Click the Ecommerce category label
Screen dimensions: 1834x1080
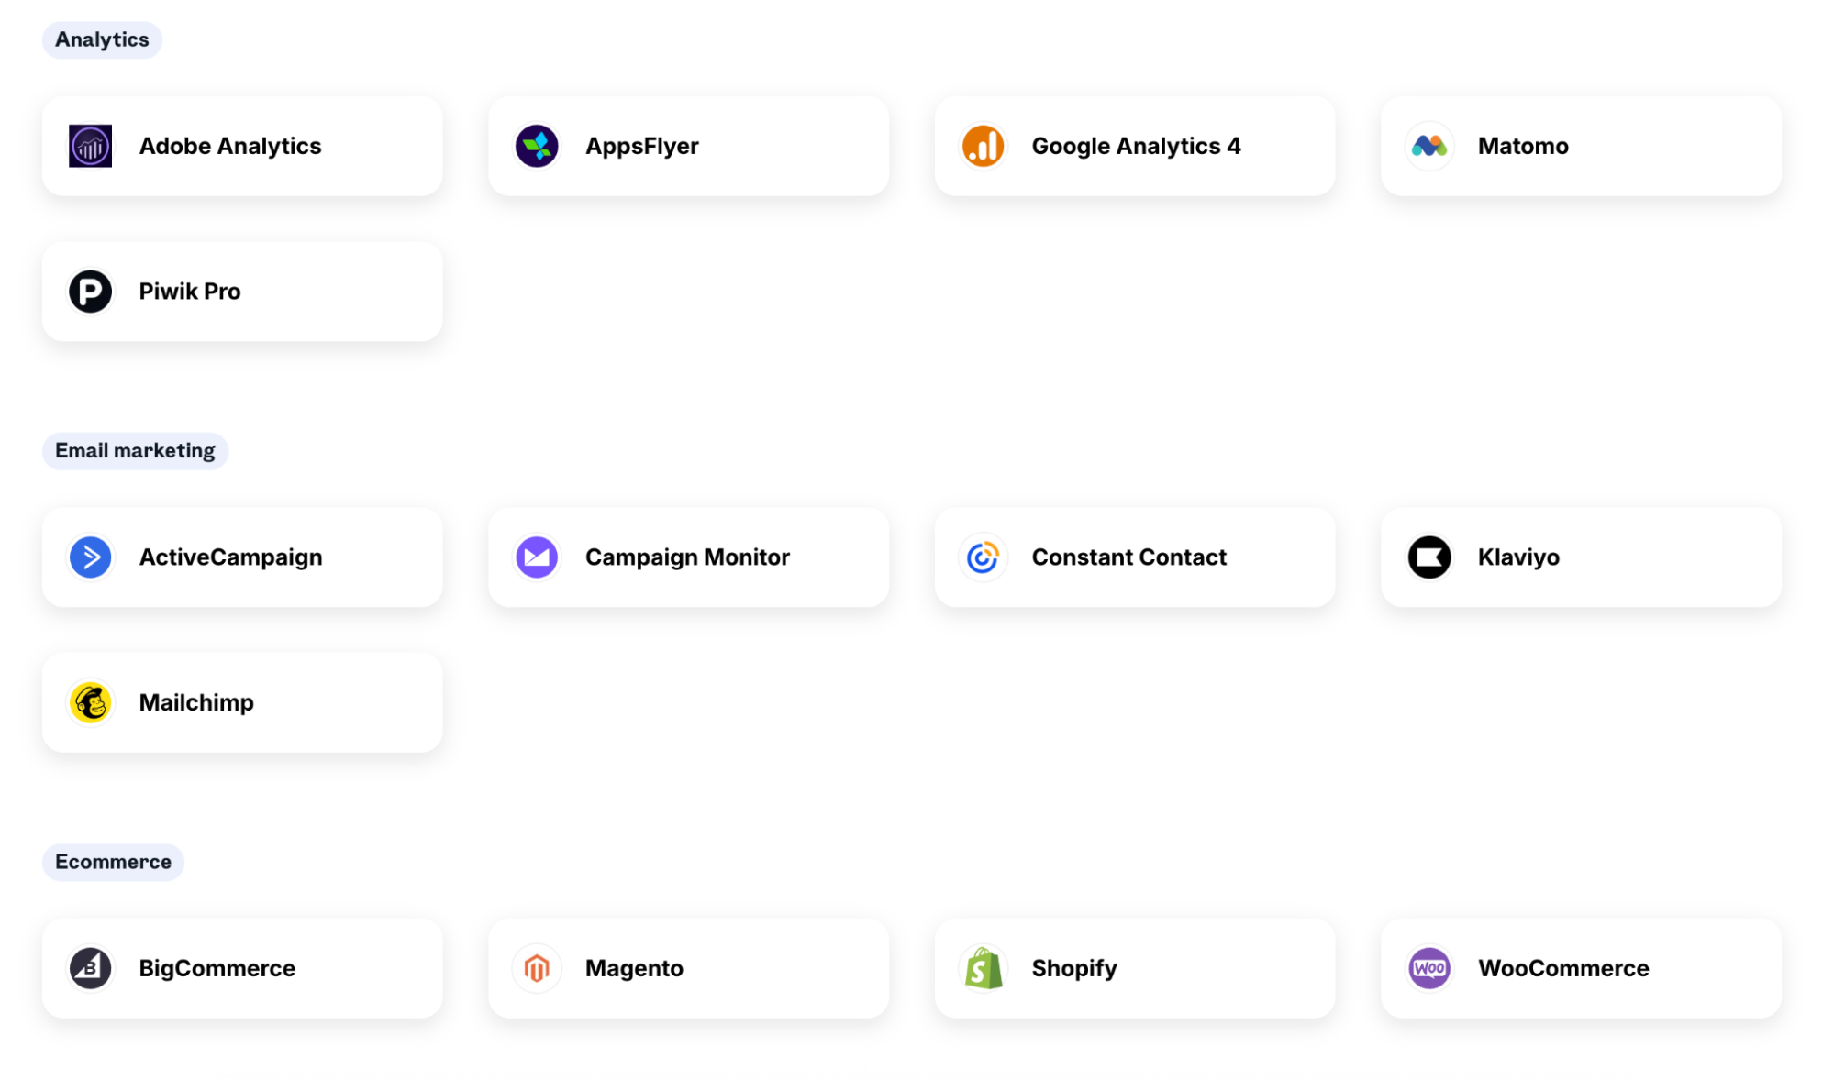(x=113, y=861)
